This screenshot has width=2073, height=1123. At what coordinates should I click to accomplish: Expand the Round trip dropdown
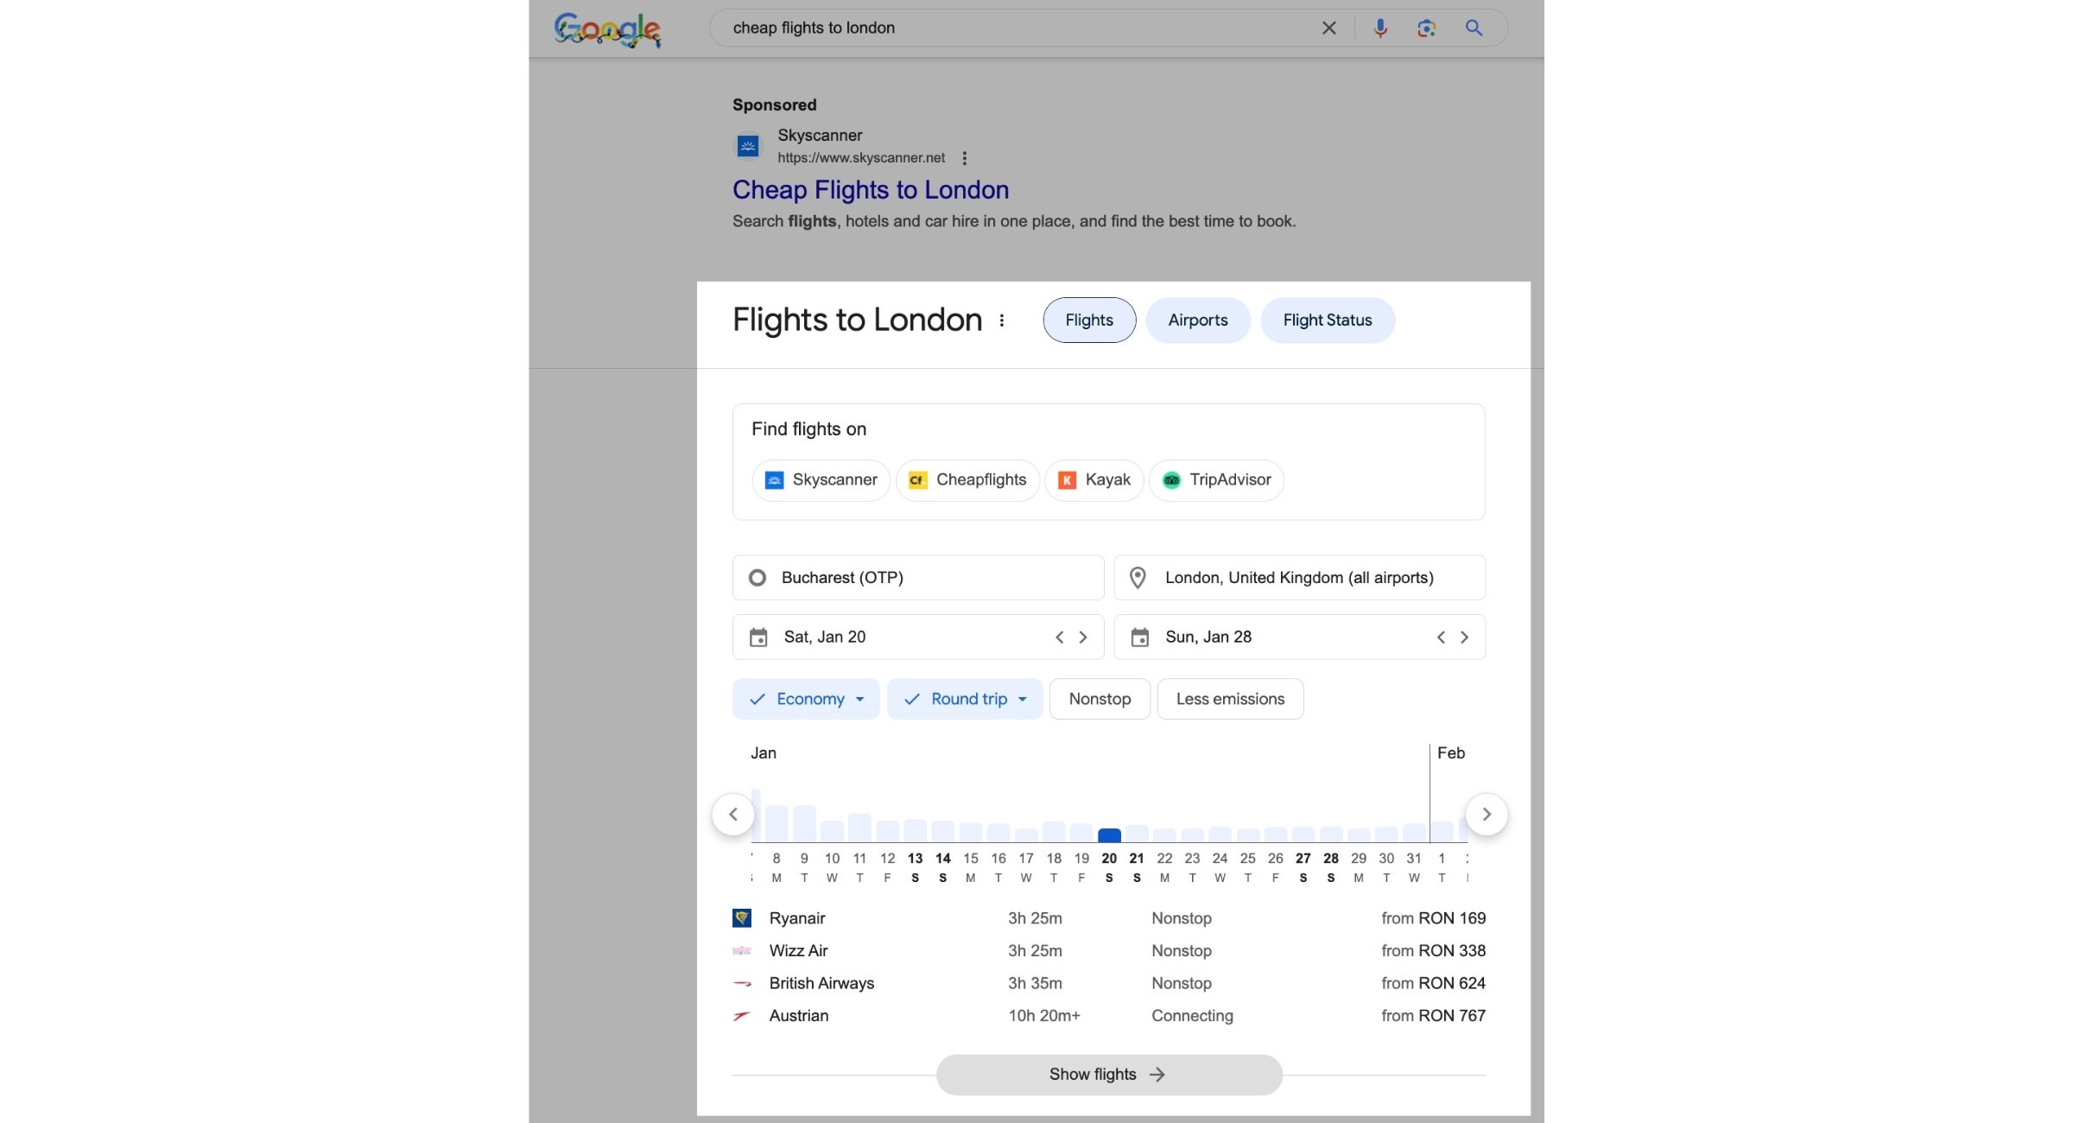(x=965, y=699)
